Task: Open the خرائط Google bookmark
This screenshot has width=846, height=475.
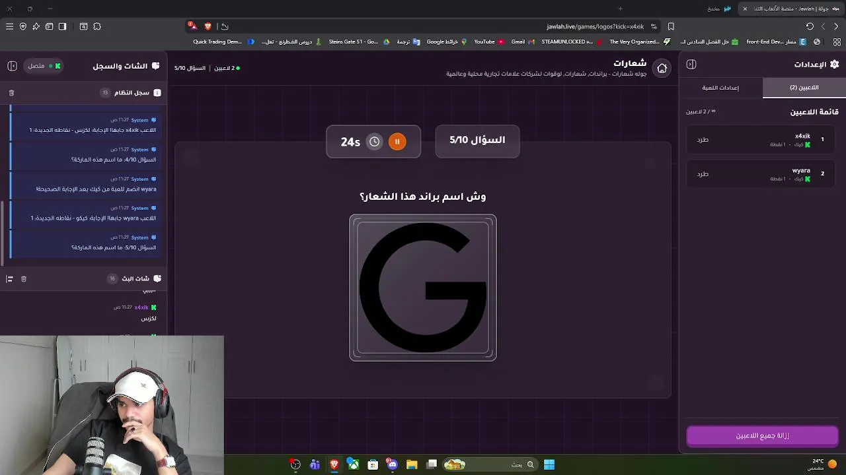Action: (x=447, y=42)
